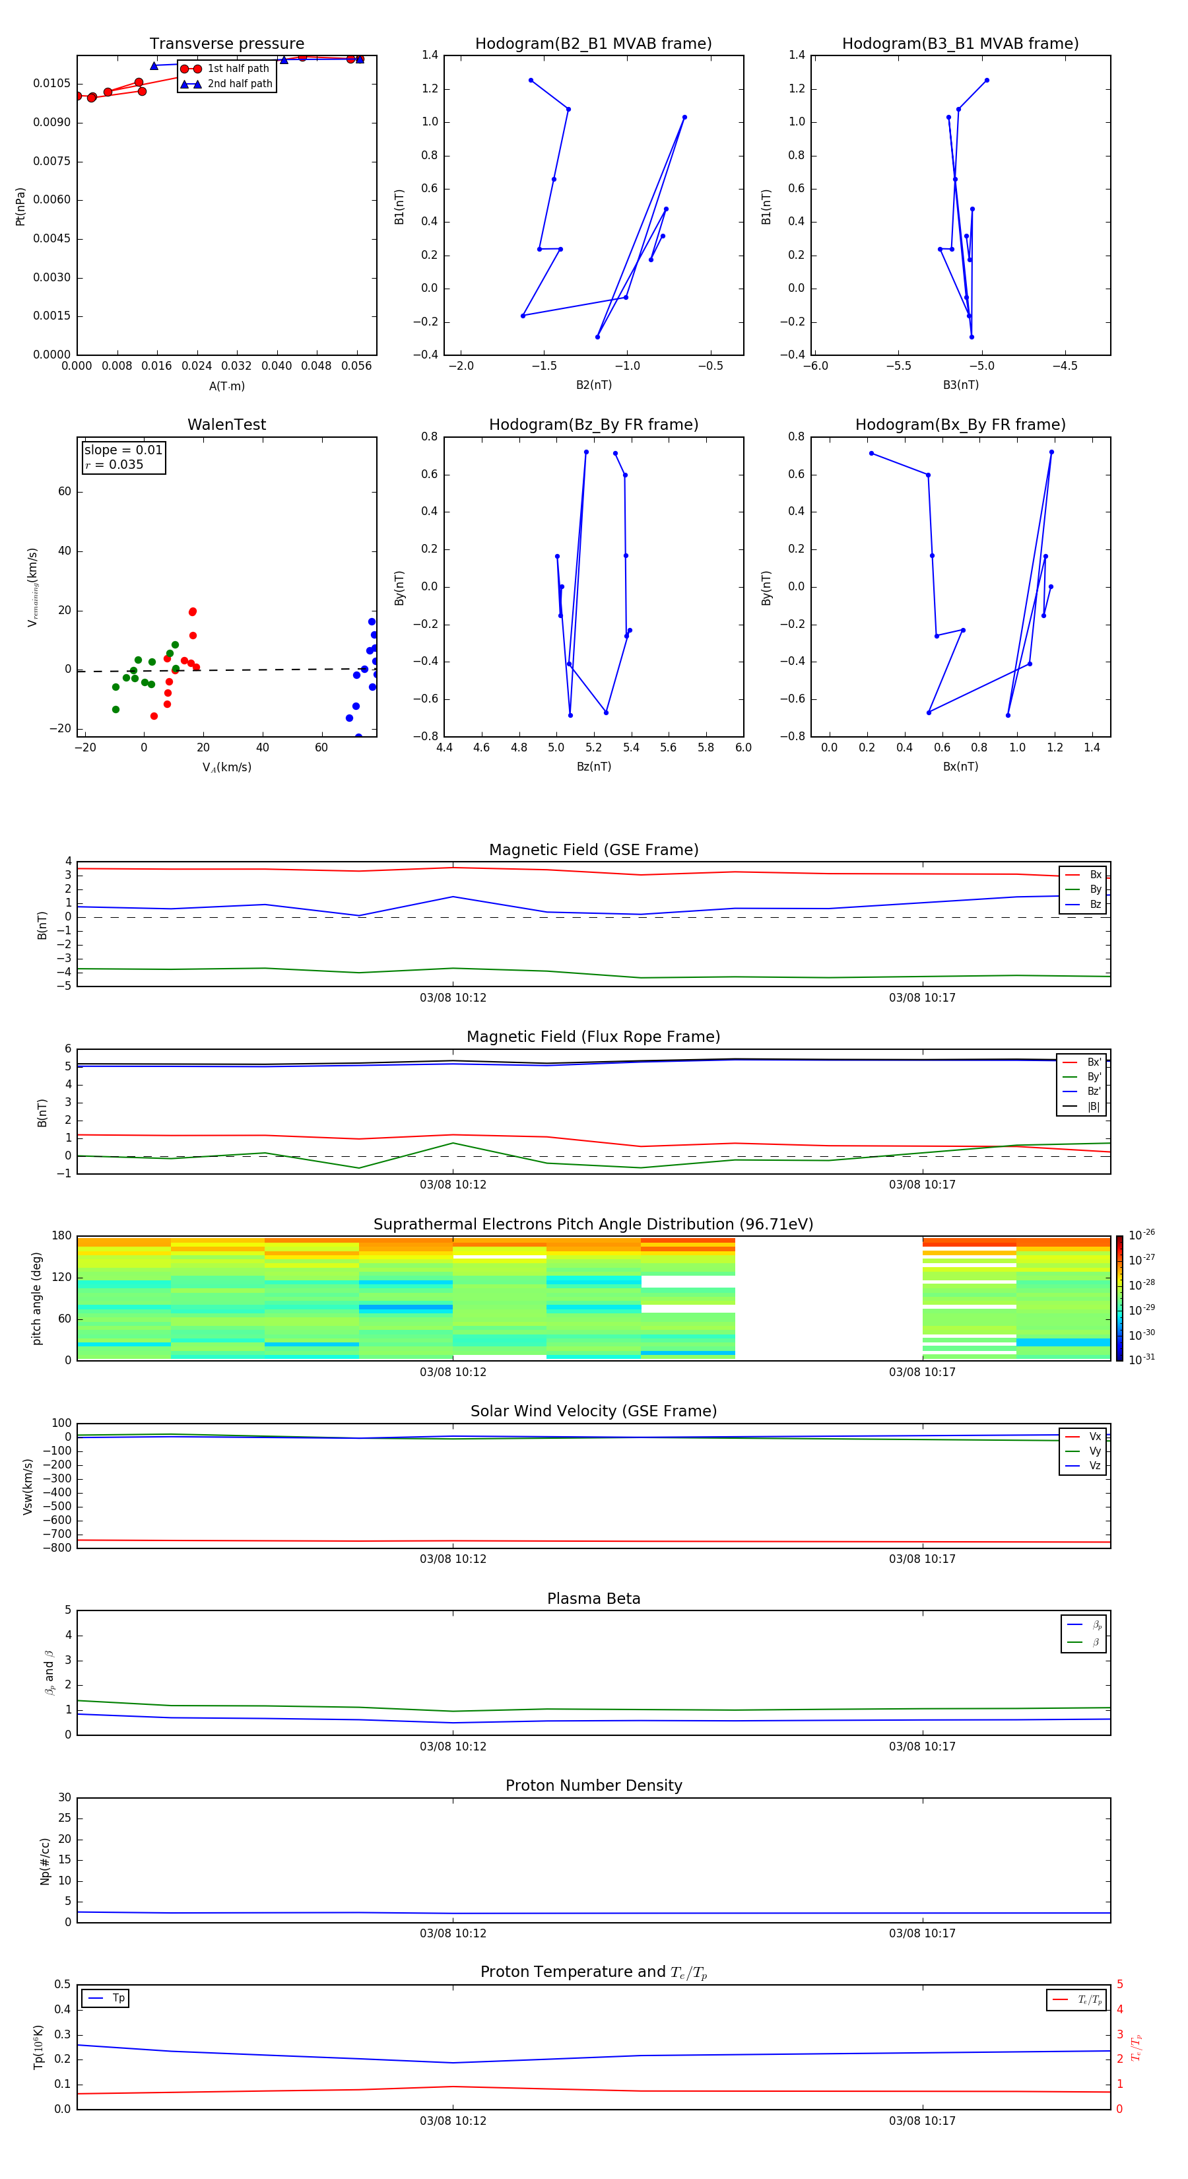Click the 'Vsw(km/s)' axis label
The width and height of the screenshot is (1188, 2179).
[28, 1486]
